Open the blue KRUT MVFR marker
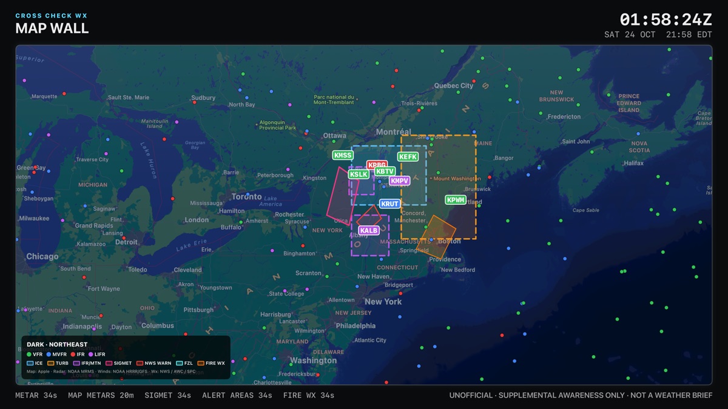 [390, 204]
